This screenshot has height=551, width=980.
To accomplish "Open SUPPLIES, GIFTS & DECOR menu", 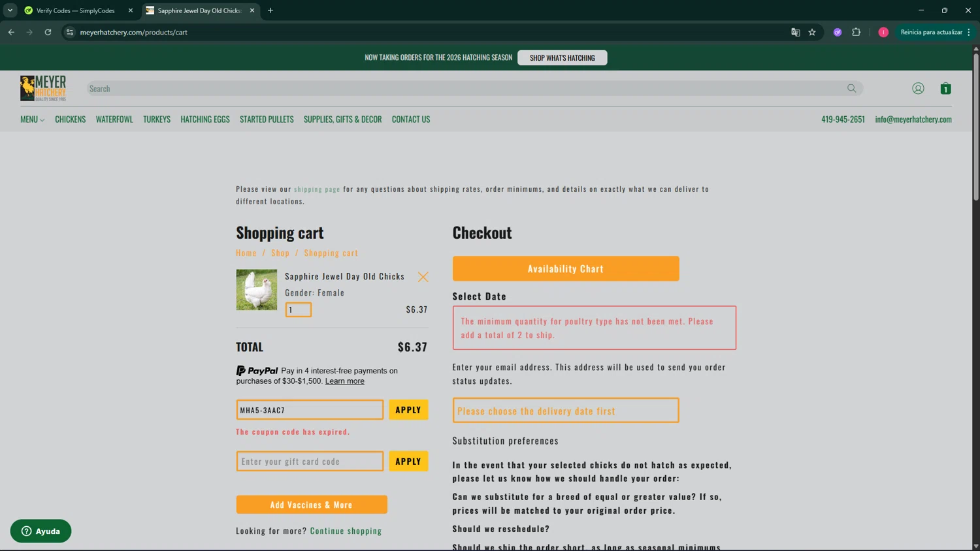I will 342,119.
